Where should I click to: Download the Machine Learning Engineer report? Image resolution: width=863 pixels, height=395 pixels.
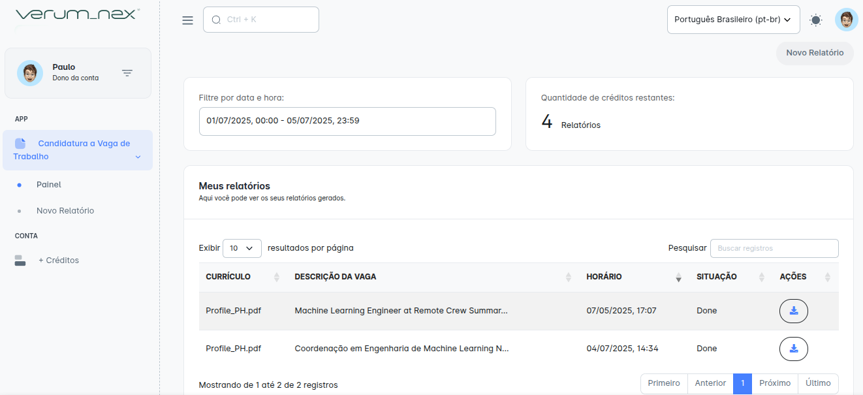[793, 311]
